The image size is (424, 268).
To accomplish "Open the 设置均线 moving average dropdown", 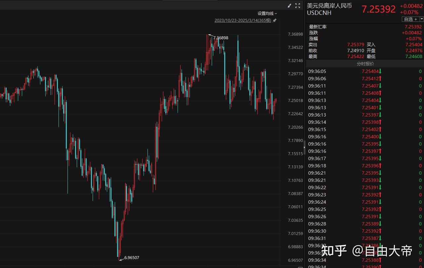I will tap(267, 14).
